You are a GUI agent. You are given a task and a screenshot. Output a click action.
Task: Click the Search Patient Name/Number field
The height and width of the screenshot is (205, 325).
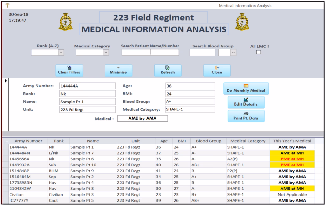click(x=150, y=53)
